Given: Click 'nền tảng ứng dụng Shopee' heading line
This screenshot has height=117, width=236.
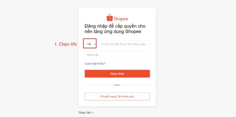Looking at the screenshot, I should (x=113, y=32).
